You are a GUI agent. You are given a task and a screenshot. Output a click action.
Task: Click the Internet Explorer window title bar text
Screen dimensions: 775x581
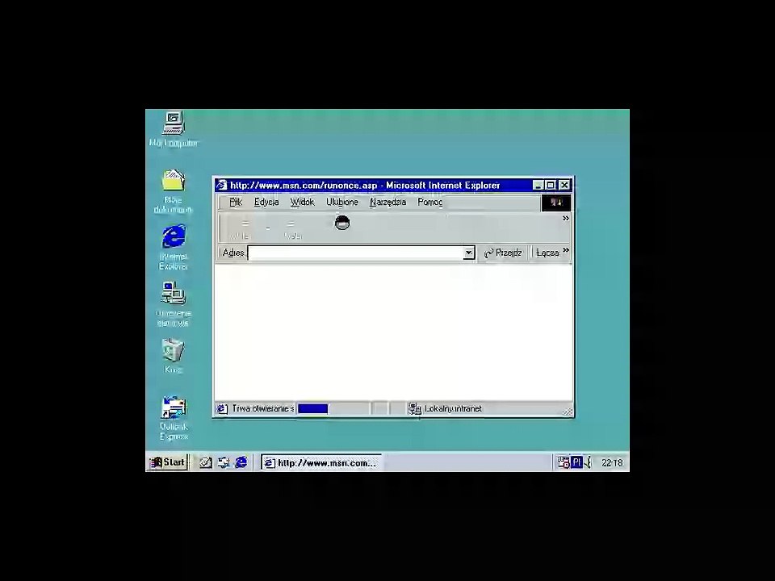tap(365, 186)
